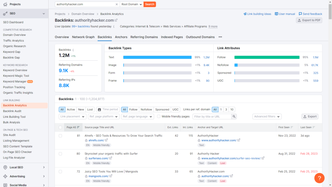Click the Send feedback chat icon

click(x=300, y=14)
